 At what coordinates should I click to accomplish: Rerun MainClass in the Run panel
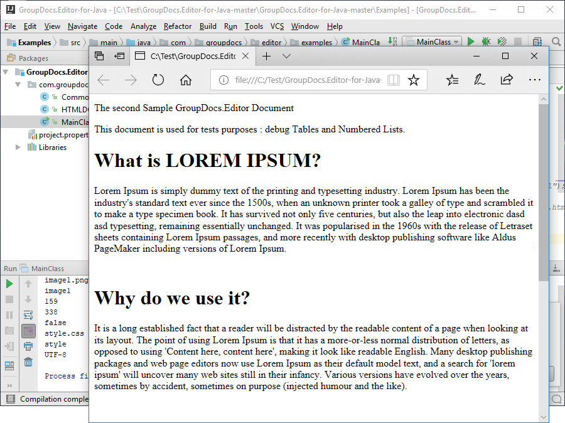(9, 284)
